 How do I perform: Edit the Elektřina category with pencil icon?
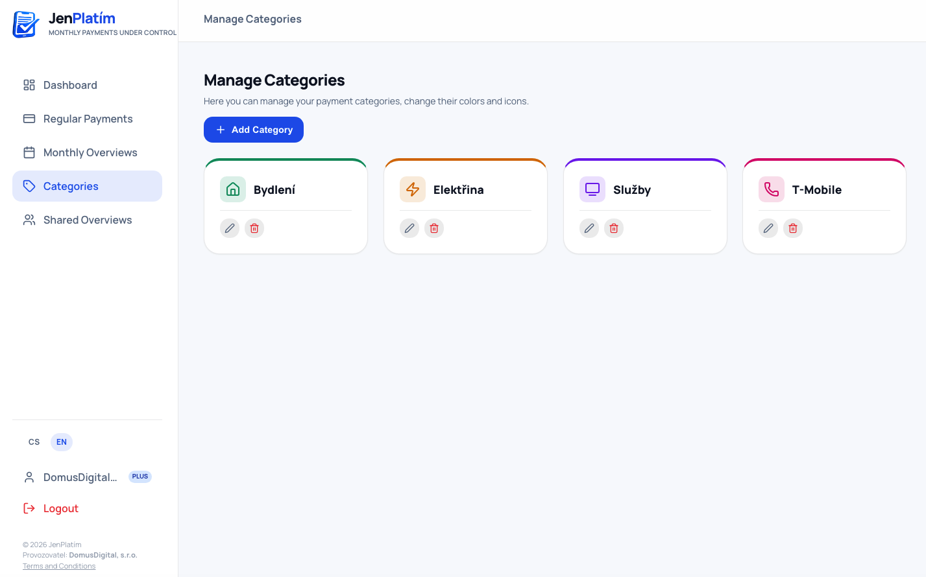(x=409, y=228)
